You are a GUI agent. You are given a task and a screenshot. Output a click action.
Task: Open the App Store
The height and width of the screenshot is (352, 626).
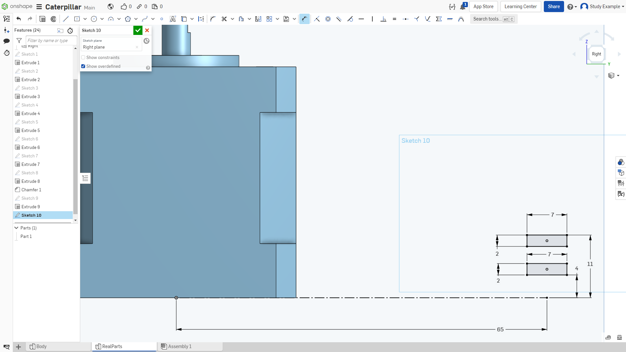[483, 7]
